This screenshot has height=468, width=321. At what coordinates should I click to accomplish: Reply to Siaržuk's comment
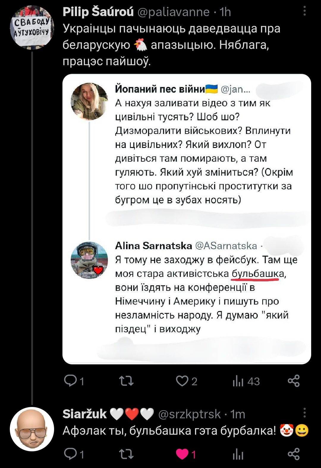(71, 454)
